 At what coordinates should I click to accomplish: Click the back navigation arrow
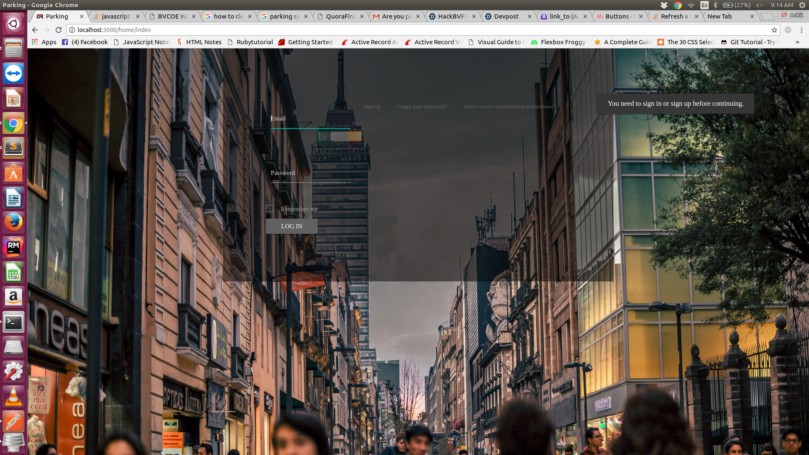35,30
